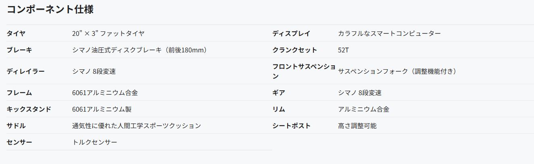Click the ディレイラー row label
534x164 pixels.
pyautogui.click(x=25, y=71)
